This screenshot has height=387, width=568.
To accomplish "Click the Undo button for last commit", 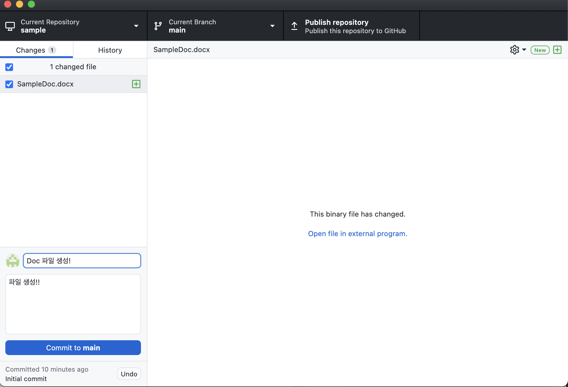I will [129, 374].
